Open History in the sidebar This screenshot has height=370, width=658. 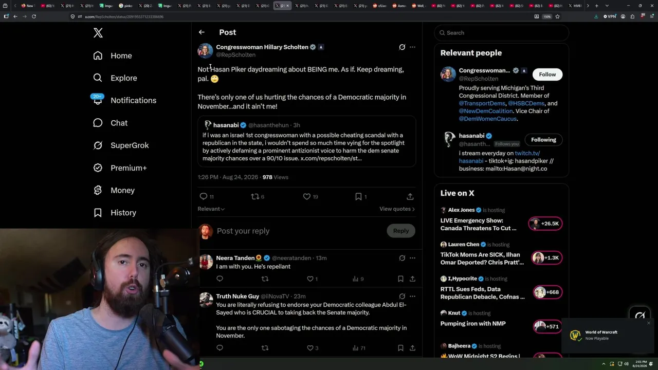(x=115, y=213)
